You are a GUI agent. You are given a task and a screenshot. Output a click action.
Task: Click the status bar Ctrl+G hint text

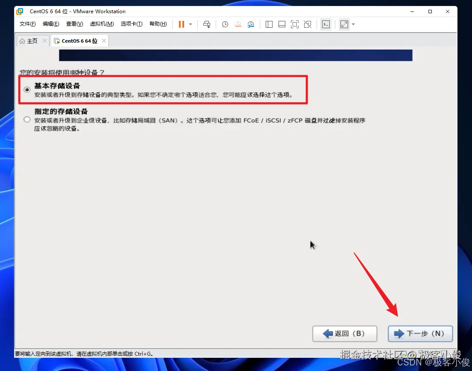84,354
